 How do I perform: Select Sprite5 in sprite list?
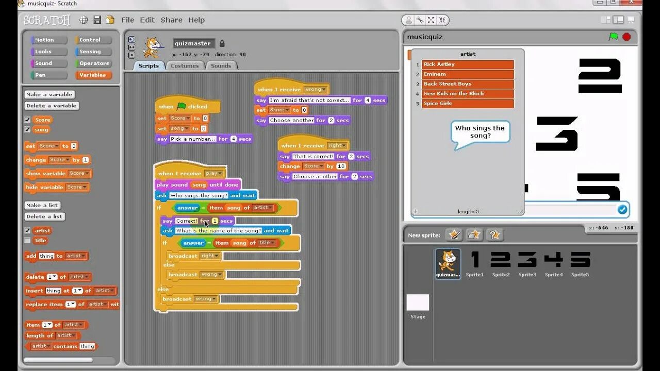(580, 264)
